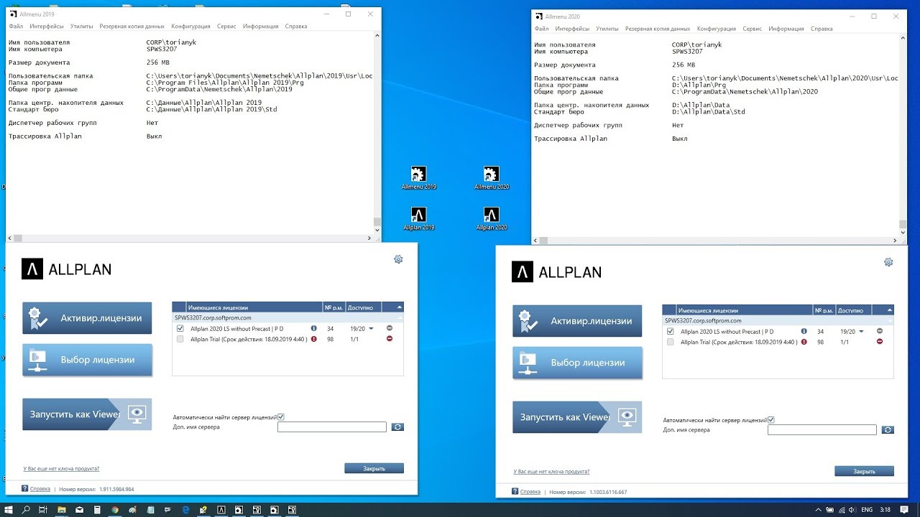Open taskbar search magnifier
The width and height of the screenshot is (920, 517).
[x=26, y=510]
